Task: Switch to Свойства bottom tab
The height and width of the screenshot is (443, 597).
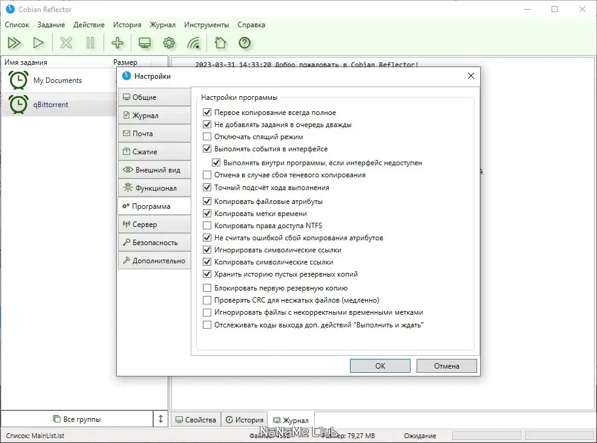Action: click(x=196, y=420)
